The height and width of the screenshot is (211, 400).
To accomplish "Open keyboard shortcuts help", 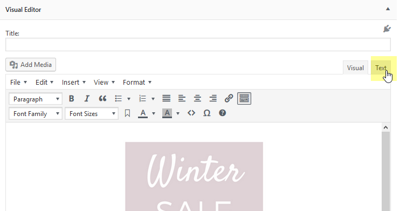I will [223, 113].
